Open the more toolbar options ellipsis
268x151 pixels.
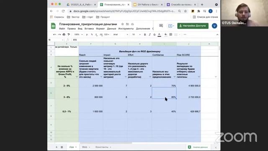coord(185,34)
